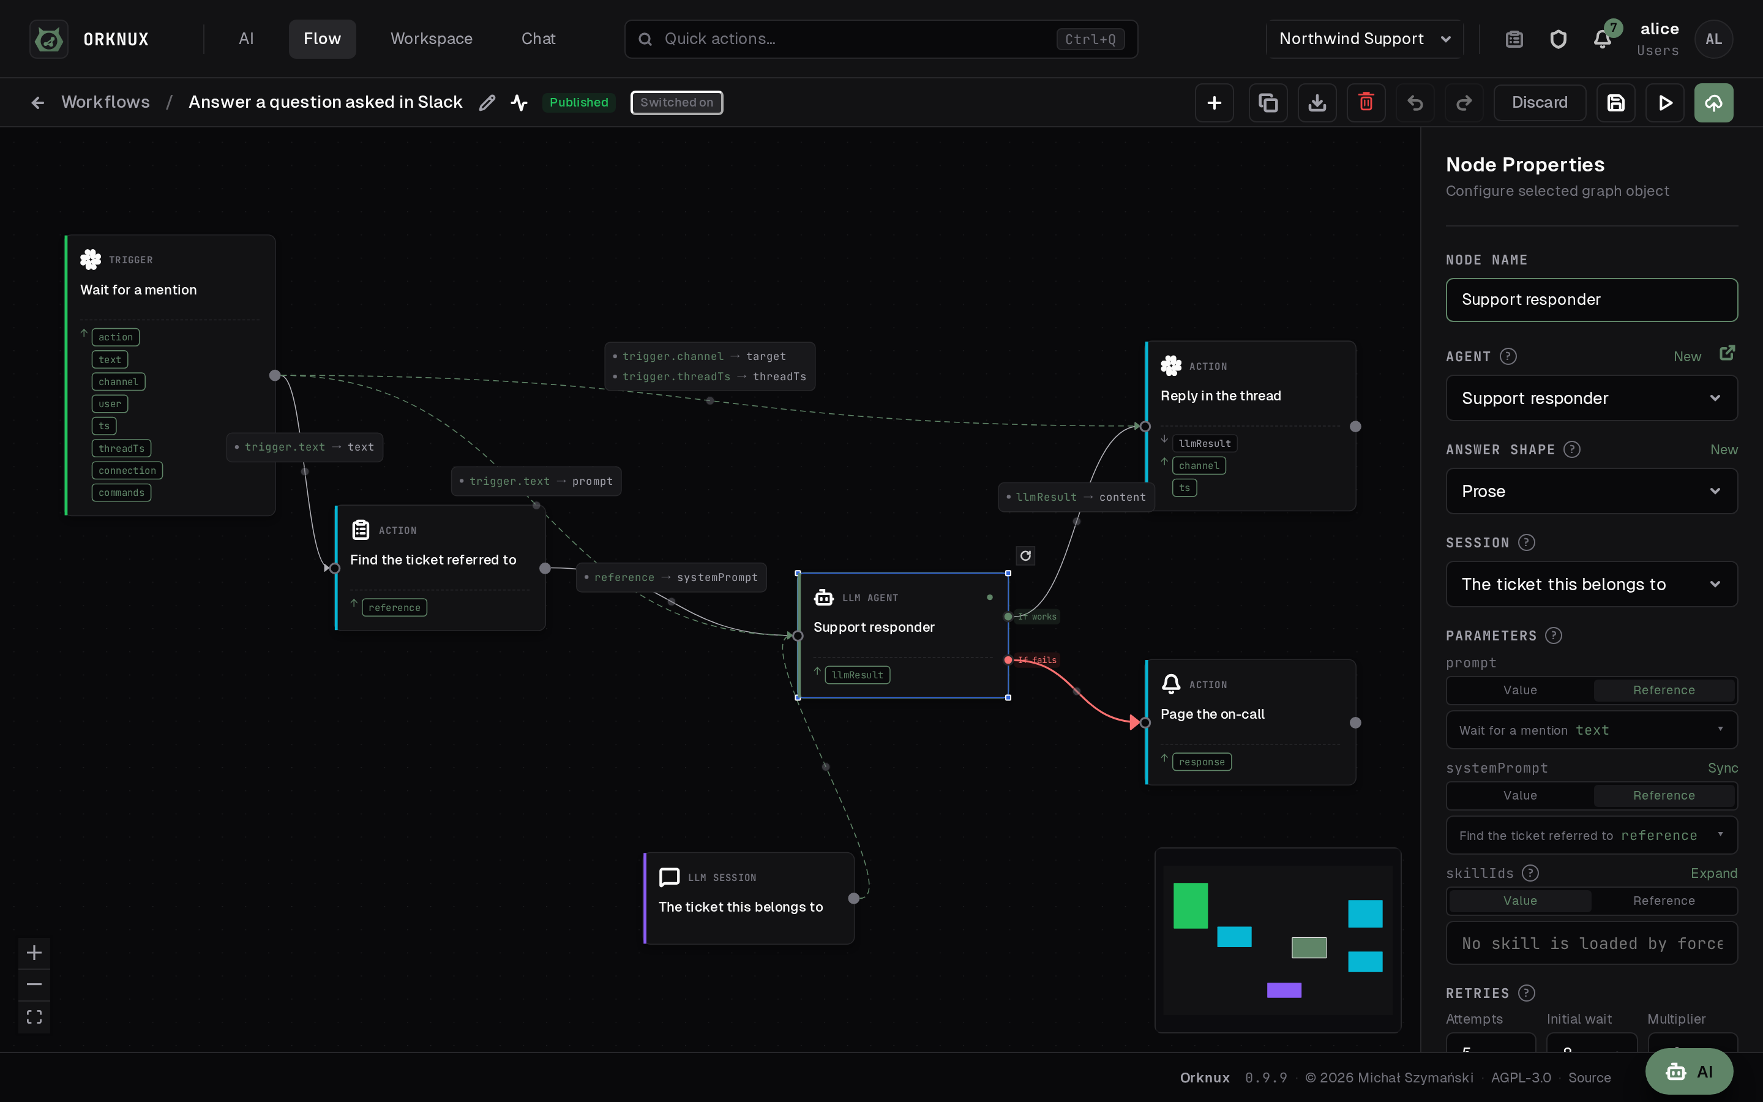
Task: Download the workflow via export icon
Action: [1317, 103]
